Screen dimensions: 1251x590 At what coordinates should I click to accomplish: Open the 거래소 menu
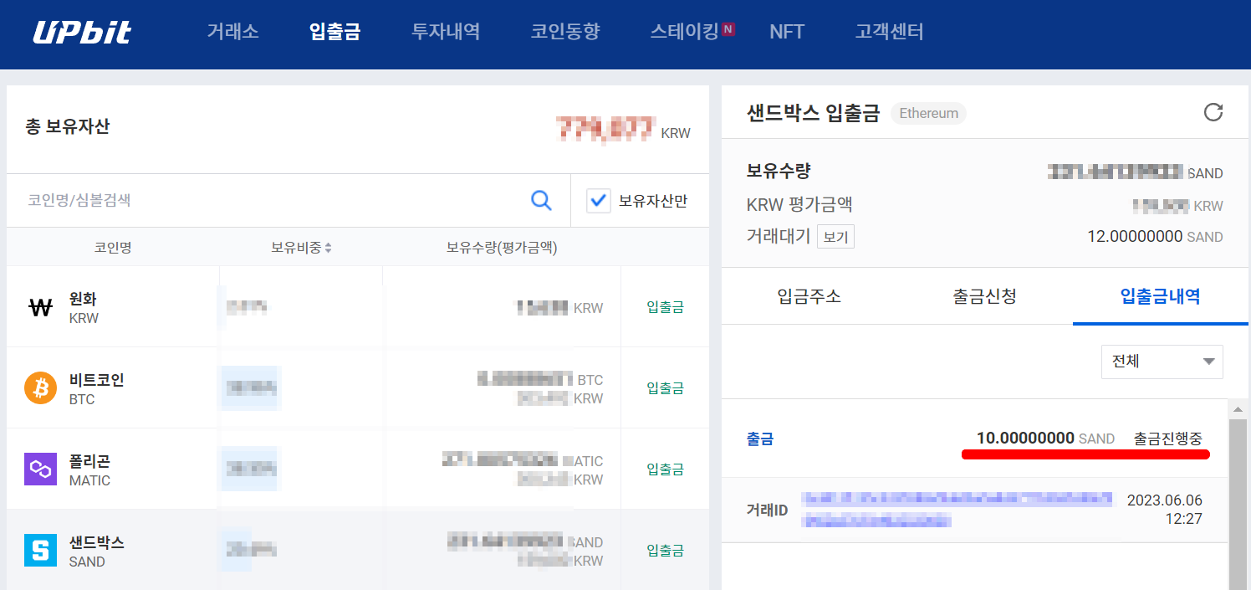click(233, 32)
